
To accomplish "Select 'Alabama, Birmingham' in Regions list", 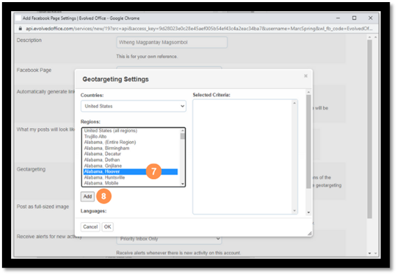I will [x=106, y=148].
